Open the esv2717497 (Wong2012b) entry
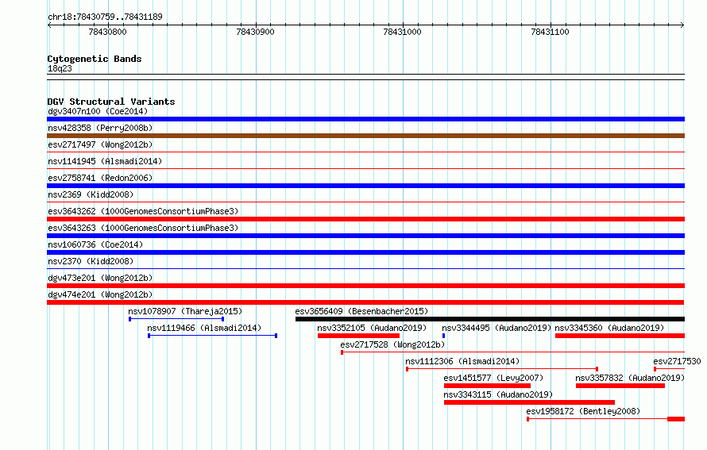The image size is (707, 450). 100,144
